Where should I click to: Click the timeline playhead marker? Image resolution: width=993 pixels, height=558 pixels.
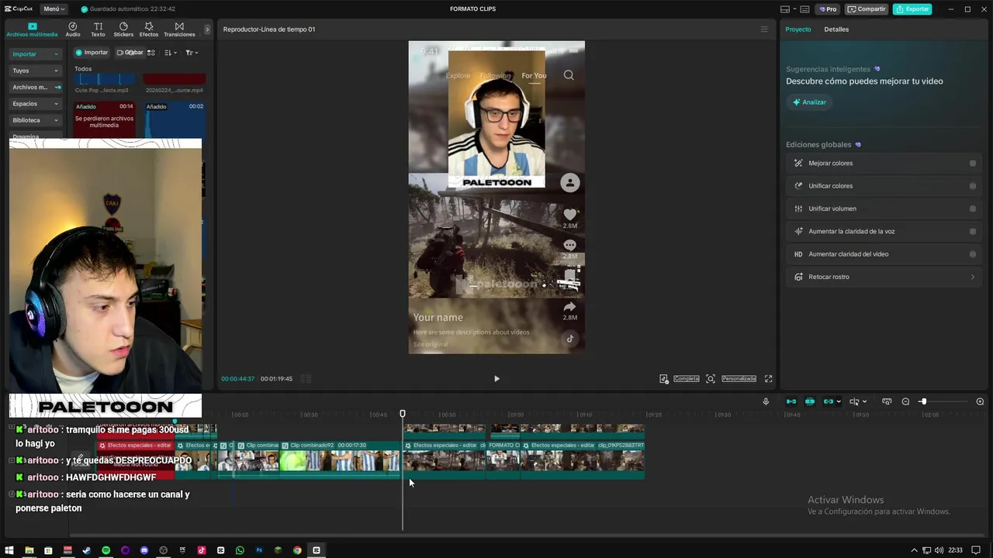(403, 414)
